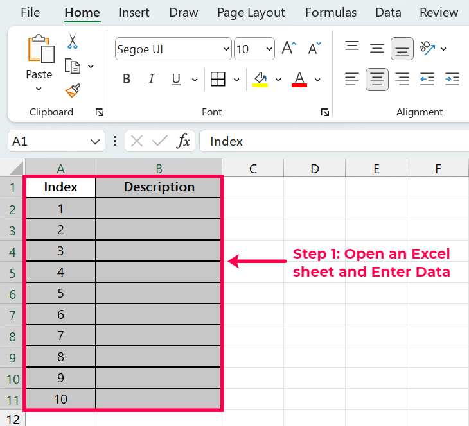Increase font size with larger A
The height and width of the screenshot is (426, 469).
[x=289, y=48]
